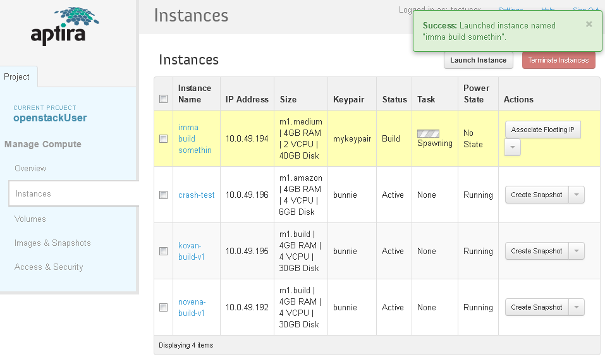The width and height of the screenshot is (605, 364).
Task: Click IP address 10.0.49.196
Action: coord(247,195)
